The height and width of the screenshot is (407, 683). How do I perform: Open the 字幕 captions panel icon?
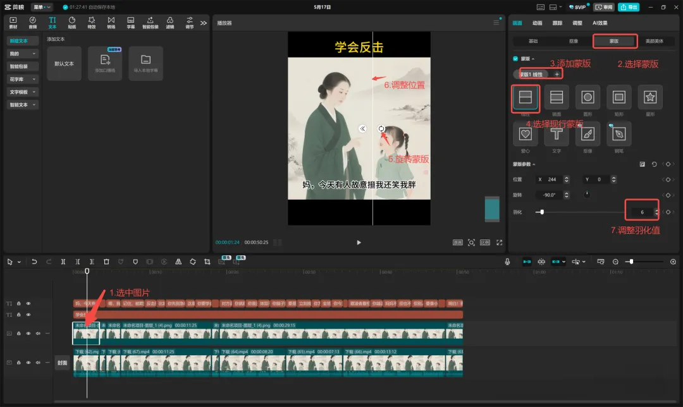tap(131, 23)
